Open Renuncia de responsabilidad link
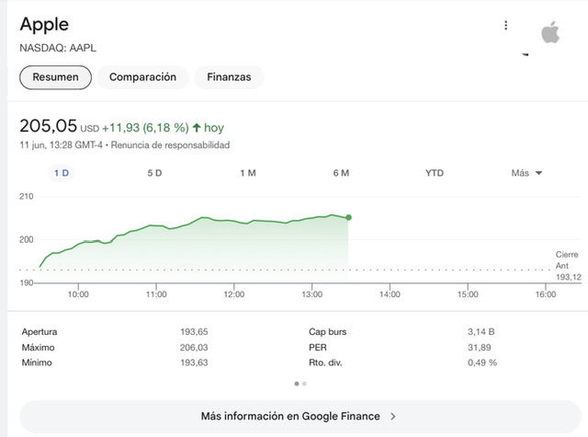This screenshot has height=437, width=588. point(170,145)
